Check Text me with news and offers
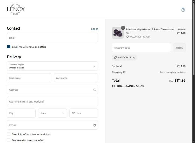Screen dimensions: 195x143 (9, 140)
